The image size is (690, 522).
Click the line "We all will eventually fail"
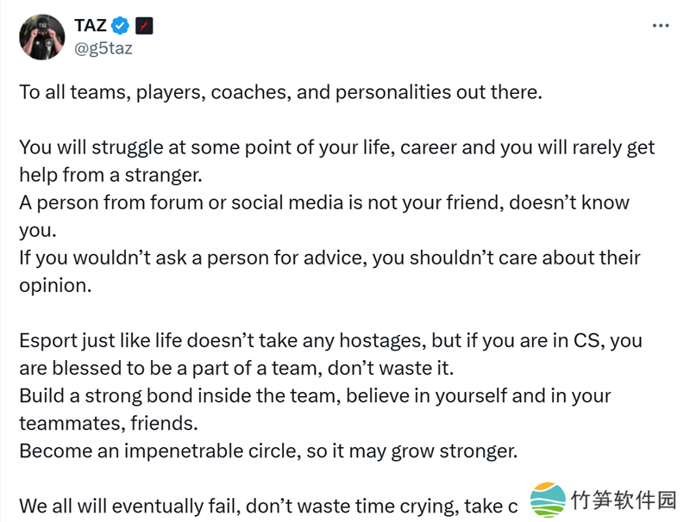[x=267, y=506]
